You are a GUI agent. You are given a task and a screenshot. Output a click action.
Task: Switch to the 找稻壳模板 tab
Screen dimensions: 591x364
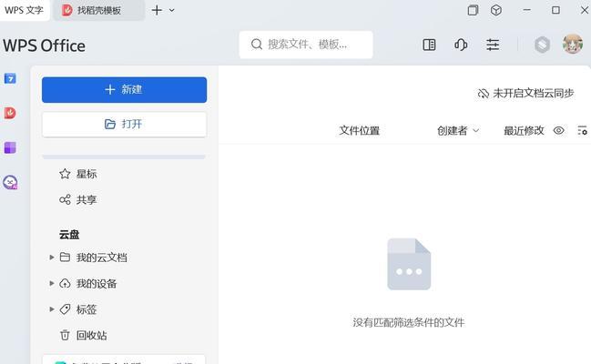click(98, 10)
